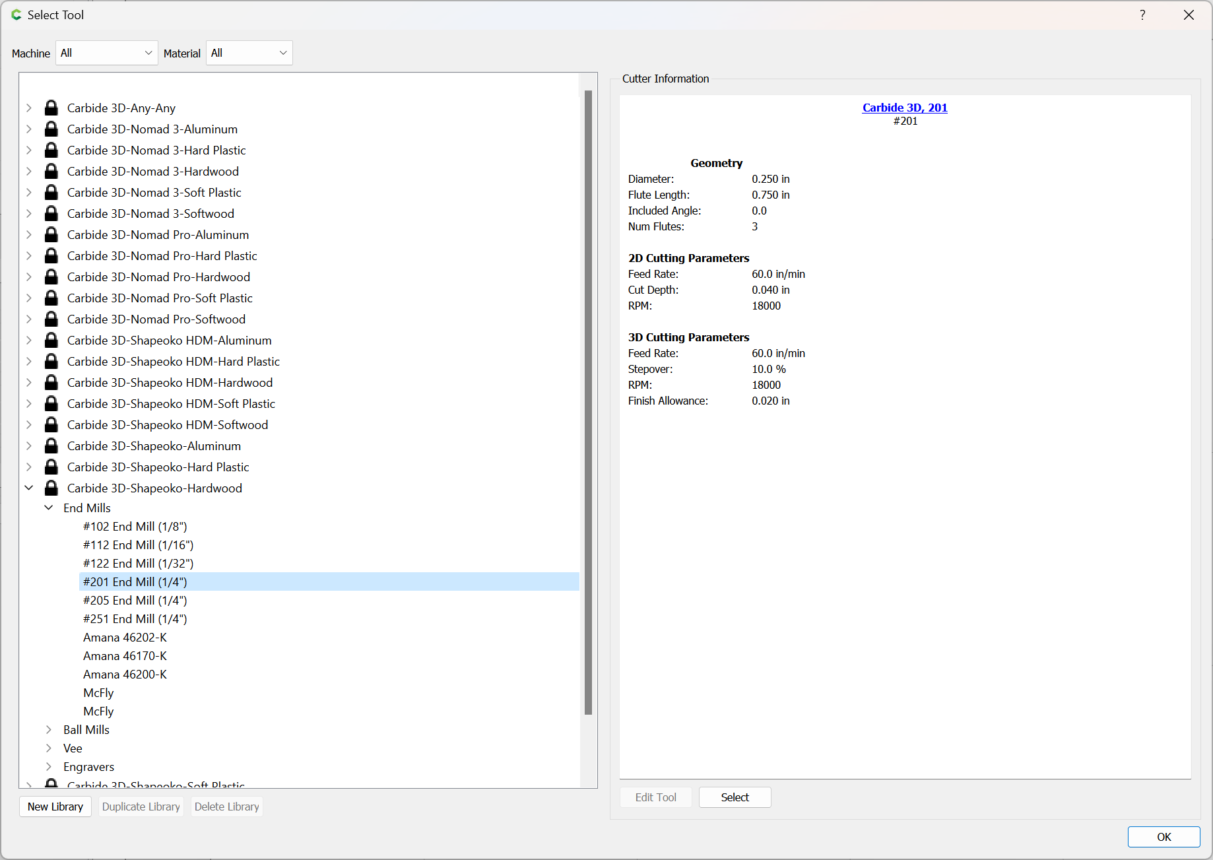Click the lock icon for Shapeoko-Aluminum library
The height and width of the screenshot is (860, 1213).
tap(51, 446)
